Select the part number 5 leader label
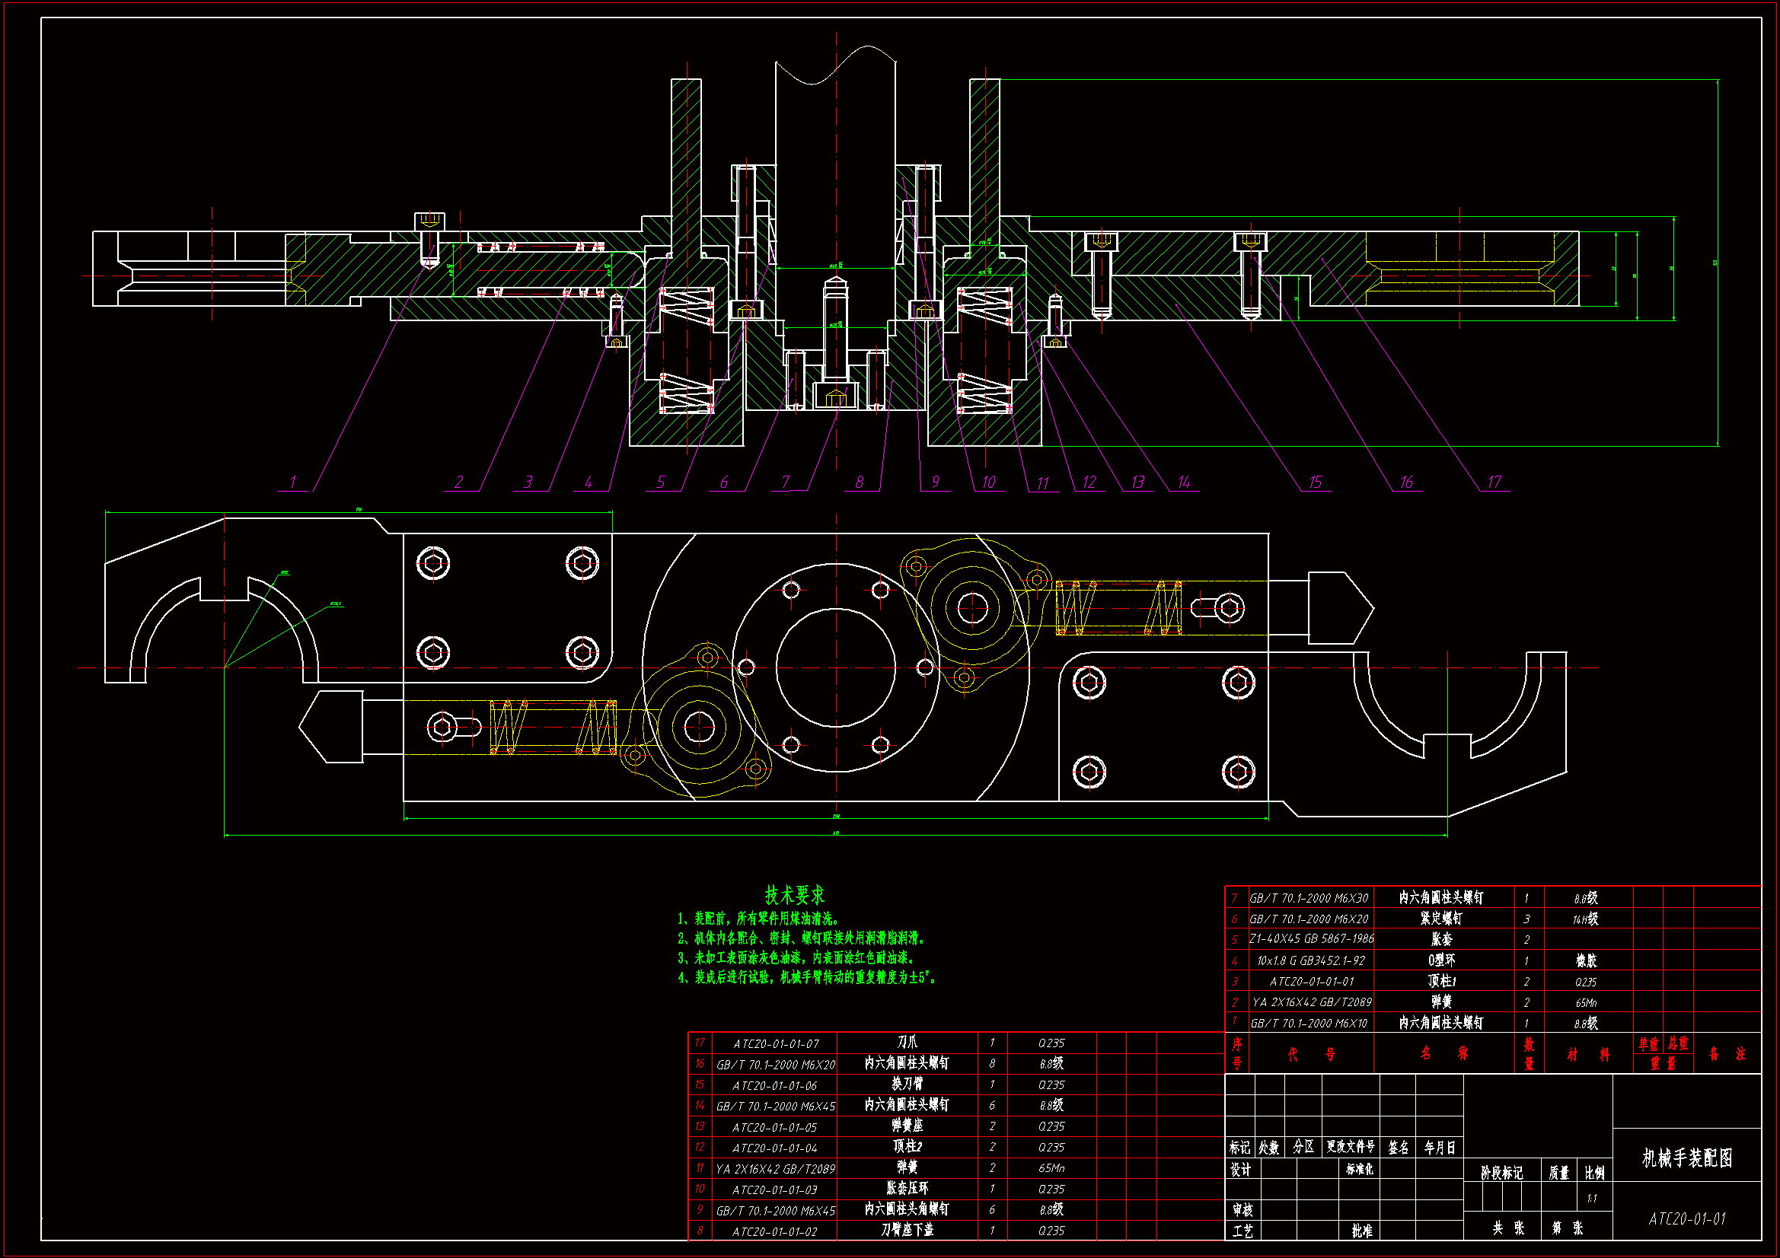 click(661, 482)
